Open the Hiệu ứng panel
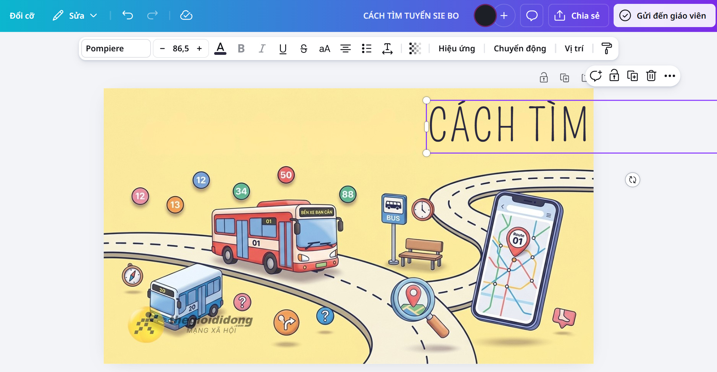 (456, 49)
